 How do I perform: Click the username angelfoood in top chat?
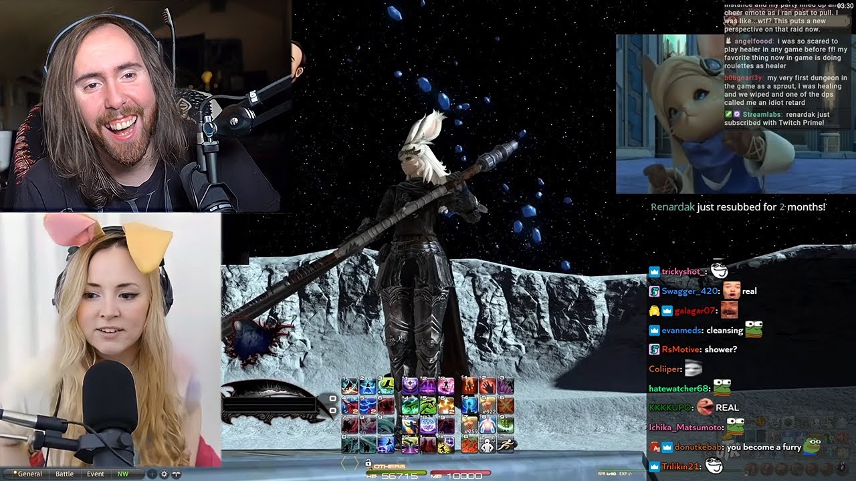pos(752,41)
